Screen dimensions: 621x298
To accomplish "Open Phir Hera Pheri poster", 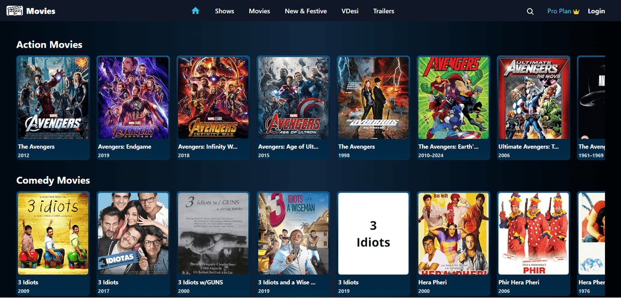I will click(534, 234).
